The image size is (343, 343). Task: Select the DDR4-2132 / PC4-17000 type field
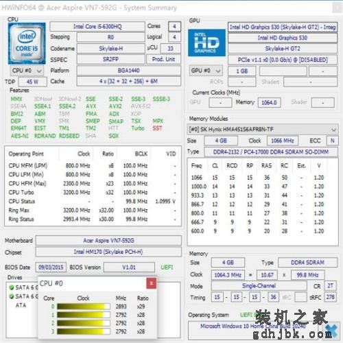271,152
